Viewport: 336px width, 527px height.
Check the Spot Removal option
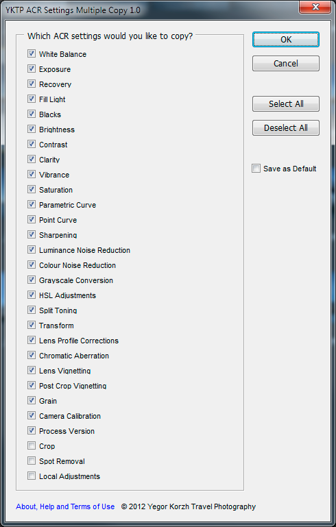click(x=32, y=461)
